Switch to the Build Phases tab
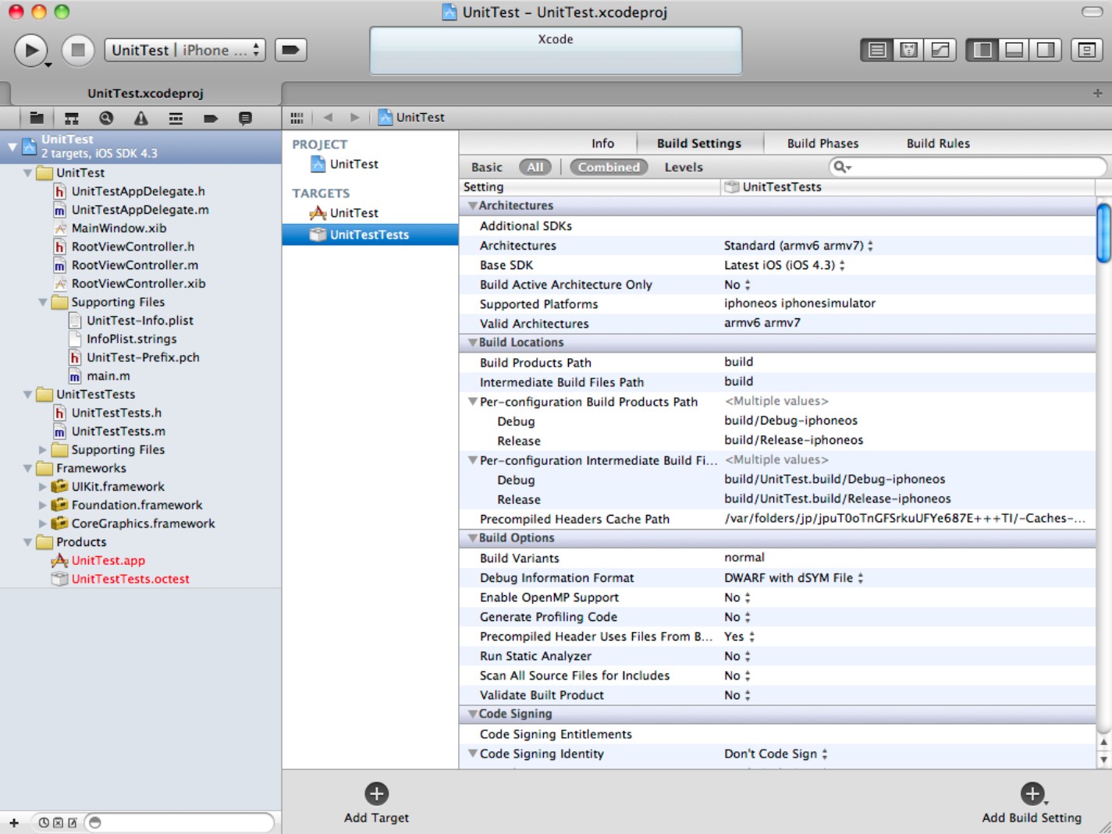Viewport: 1112px width, 834px height. pyautogui.click(x=822, y=144)
